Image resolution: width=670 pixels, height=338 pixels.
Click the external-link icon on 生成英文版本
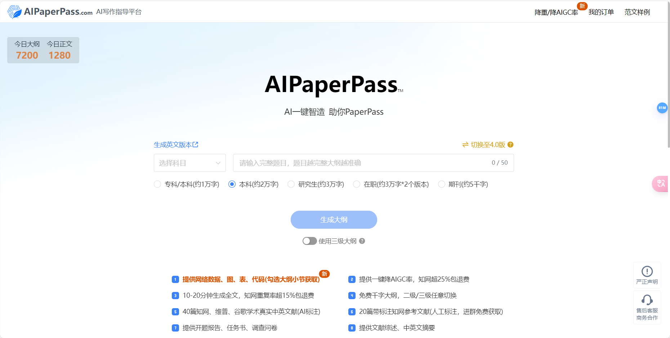pyautogui.click(x=196, y=144)
